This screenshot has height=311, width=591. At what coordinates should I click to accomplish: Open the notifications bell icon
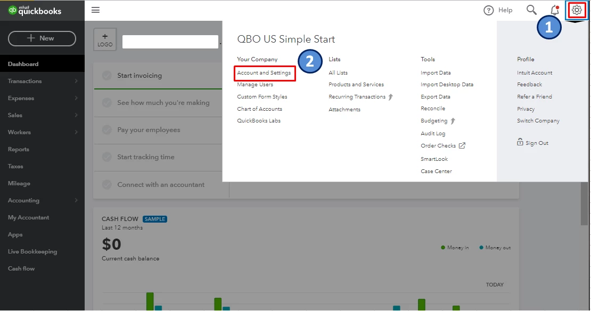[x=555, y=10]
